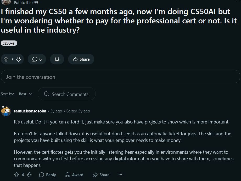Open the samuelsonsosoba username link
The height and width of the screenshot is (181, 241).
click(x=30, y=111)
